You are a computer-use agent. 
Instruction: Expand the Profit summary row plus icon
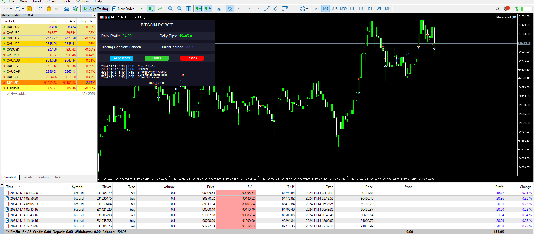pos(7,232)
